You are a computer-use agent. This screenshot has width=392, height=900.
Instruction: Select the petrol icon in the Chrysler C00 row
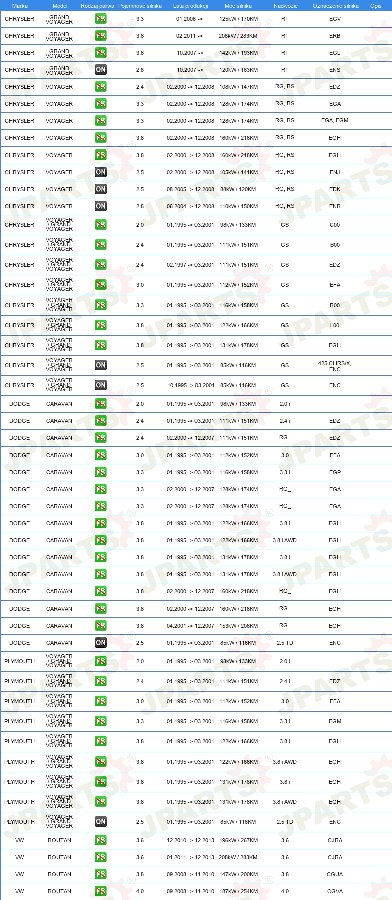101,225
